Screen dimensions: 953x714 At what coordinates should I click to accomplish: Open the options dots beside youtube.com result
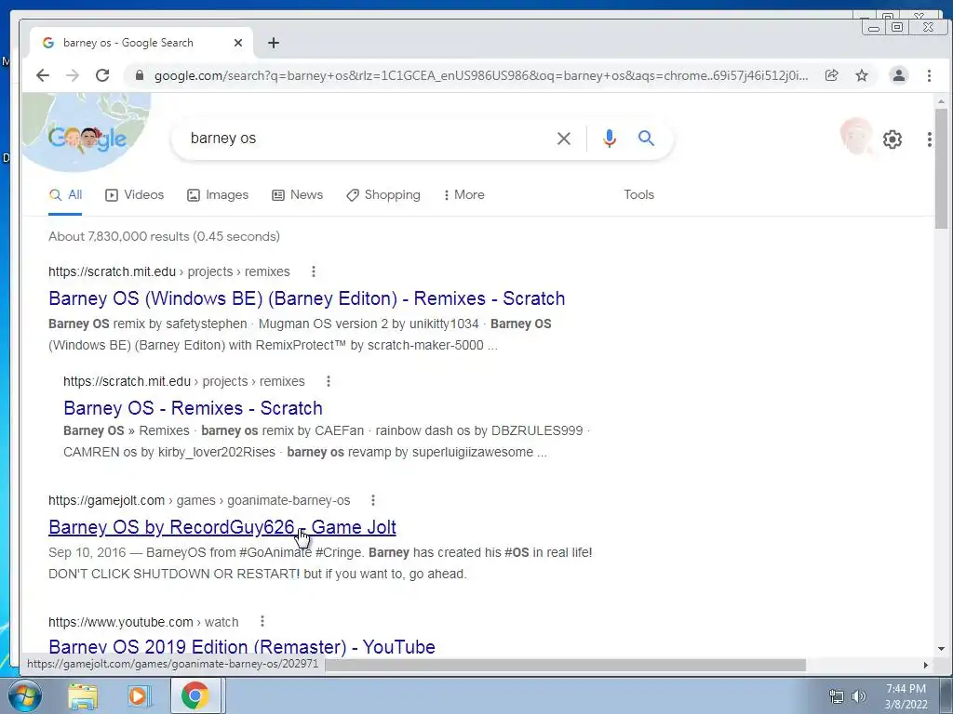click(262, 621)
